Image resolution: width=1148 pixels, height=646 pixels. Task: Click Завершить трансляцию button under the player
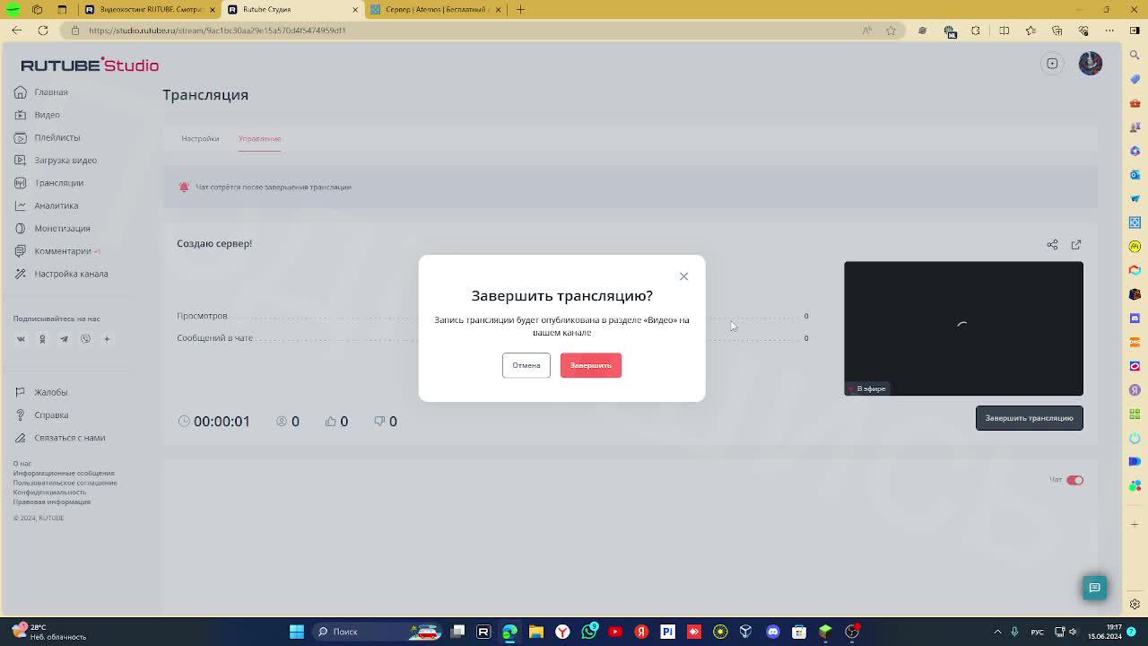[1029, 418]
